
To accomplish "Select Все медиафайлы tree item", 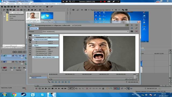I will pyautogui.click(x=16, y=12).
